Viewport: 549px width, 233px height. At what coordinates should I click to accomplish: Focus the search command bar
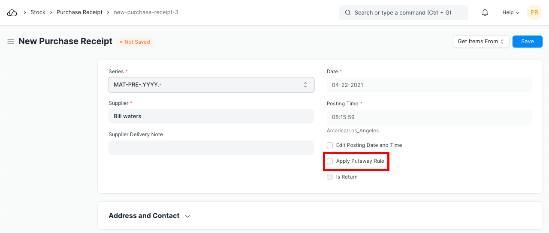[x=403, y=12]
